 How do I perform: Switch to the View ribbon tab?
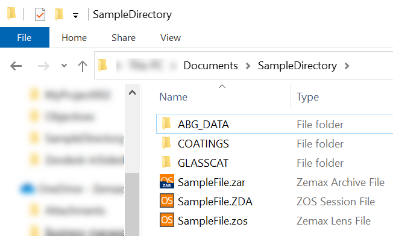pos(171,38)
